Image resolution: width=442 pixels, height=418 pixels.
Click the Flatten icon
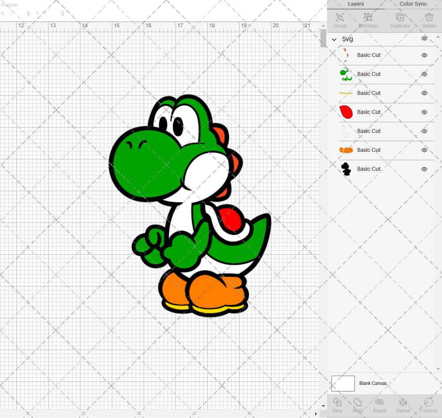click(403, 405)
